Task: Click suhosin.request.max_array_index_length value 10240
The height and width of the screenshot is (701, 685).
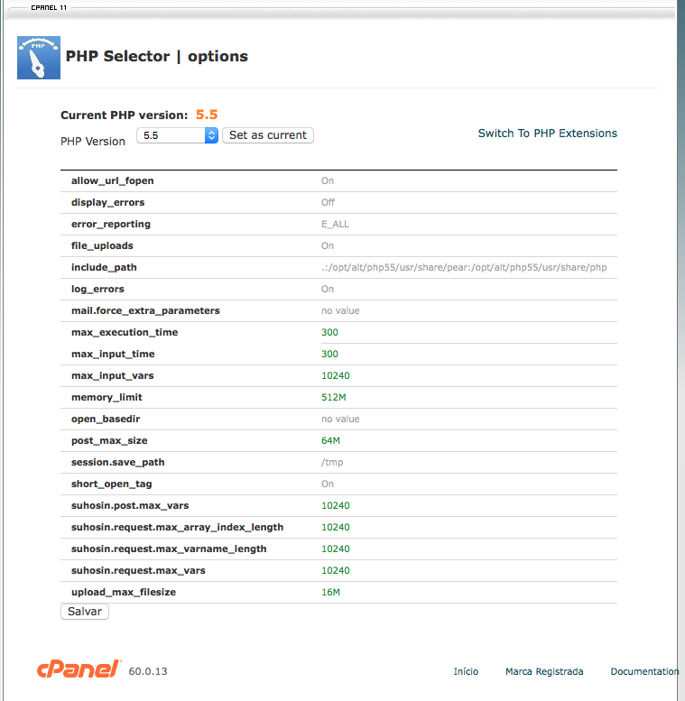Action: click(x=336, y=527)
